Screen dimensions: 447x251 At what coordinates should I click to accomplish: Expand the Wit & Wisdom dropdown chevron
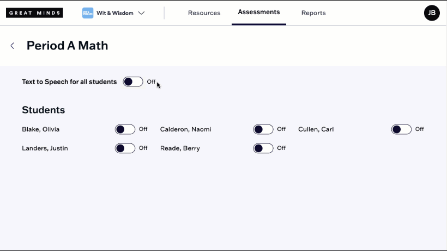point(141,13)
